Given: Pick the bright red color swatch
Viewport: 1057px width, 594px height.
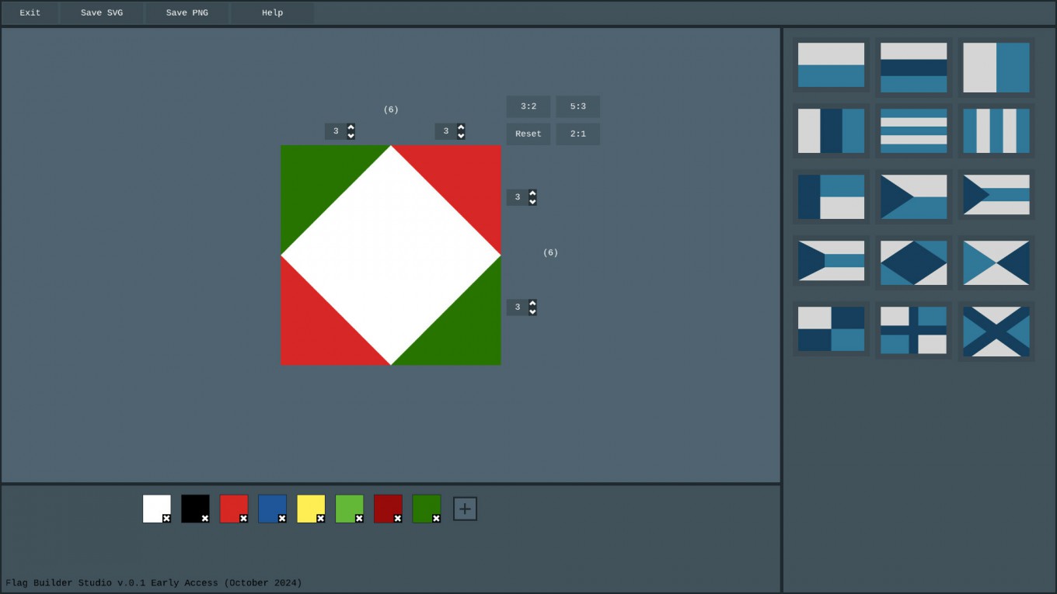Looking at the screenshot, I should pyautogui.click(x=233, y=509).
